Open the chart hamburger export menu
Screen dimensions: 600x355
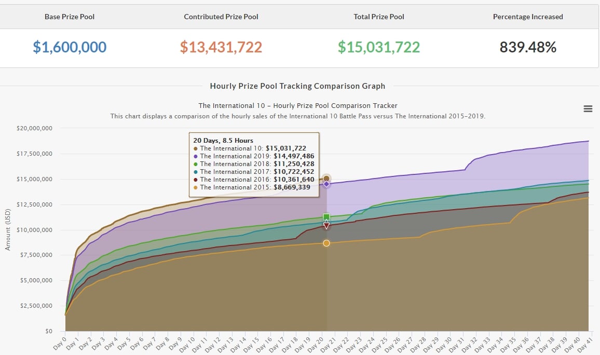point(588,108)
